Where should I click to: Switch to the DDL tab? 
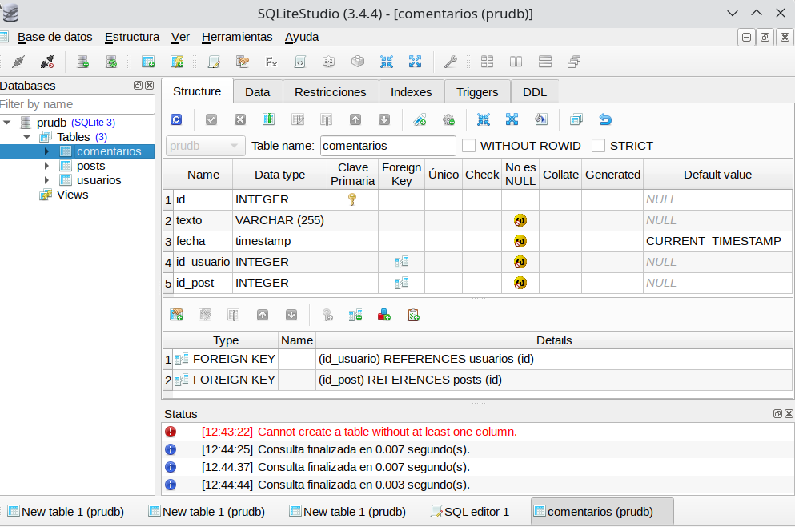[x=534, y=92]
